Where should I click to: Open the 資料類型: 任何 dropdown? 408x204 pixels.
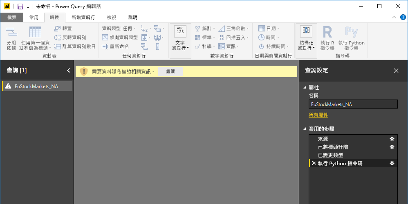coord(119,28)
